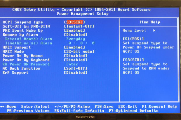
Task: Click the 'Power On Suspend under' help line
Action: point(148,47)
